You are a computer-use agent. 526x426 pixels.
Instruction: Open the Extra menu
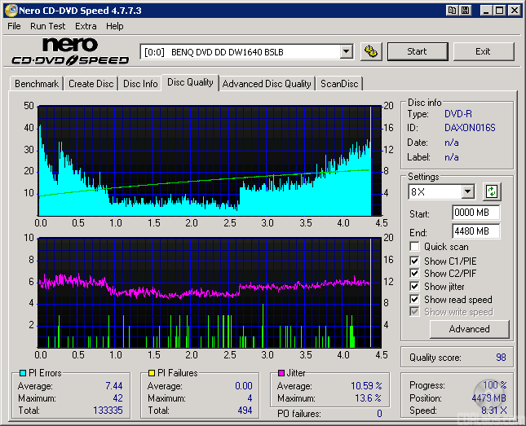coord(86,26)
